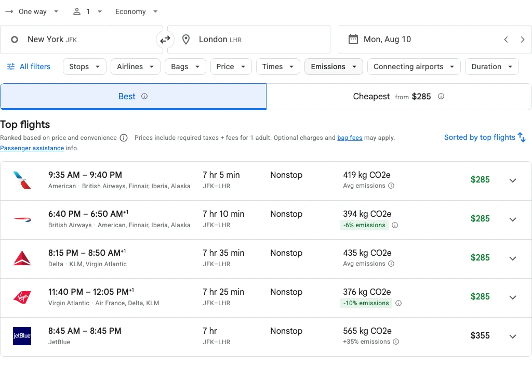Open the Times filter dropdown
The width and height of the screenshot is (532, 365).
tap(278, 67)
